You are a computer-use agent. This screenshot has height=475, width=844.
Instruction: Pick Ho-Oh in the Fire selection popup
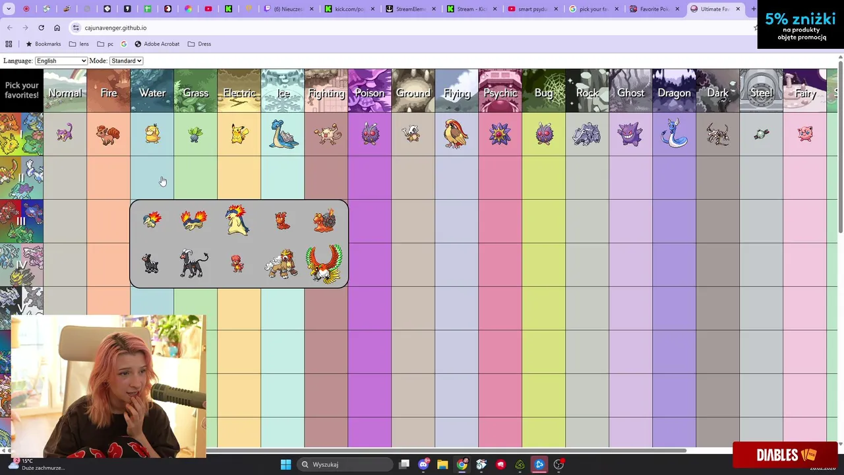pyautogui.click(x=324, y=264)
